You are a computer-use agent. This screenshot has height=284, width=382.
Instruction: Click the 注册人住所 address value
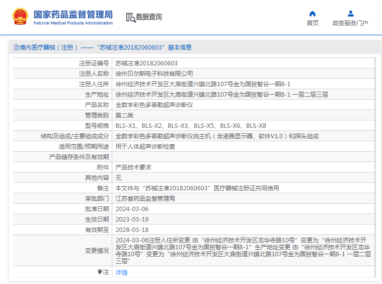pyautogui.click(x=203, y=84)
